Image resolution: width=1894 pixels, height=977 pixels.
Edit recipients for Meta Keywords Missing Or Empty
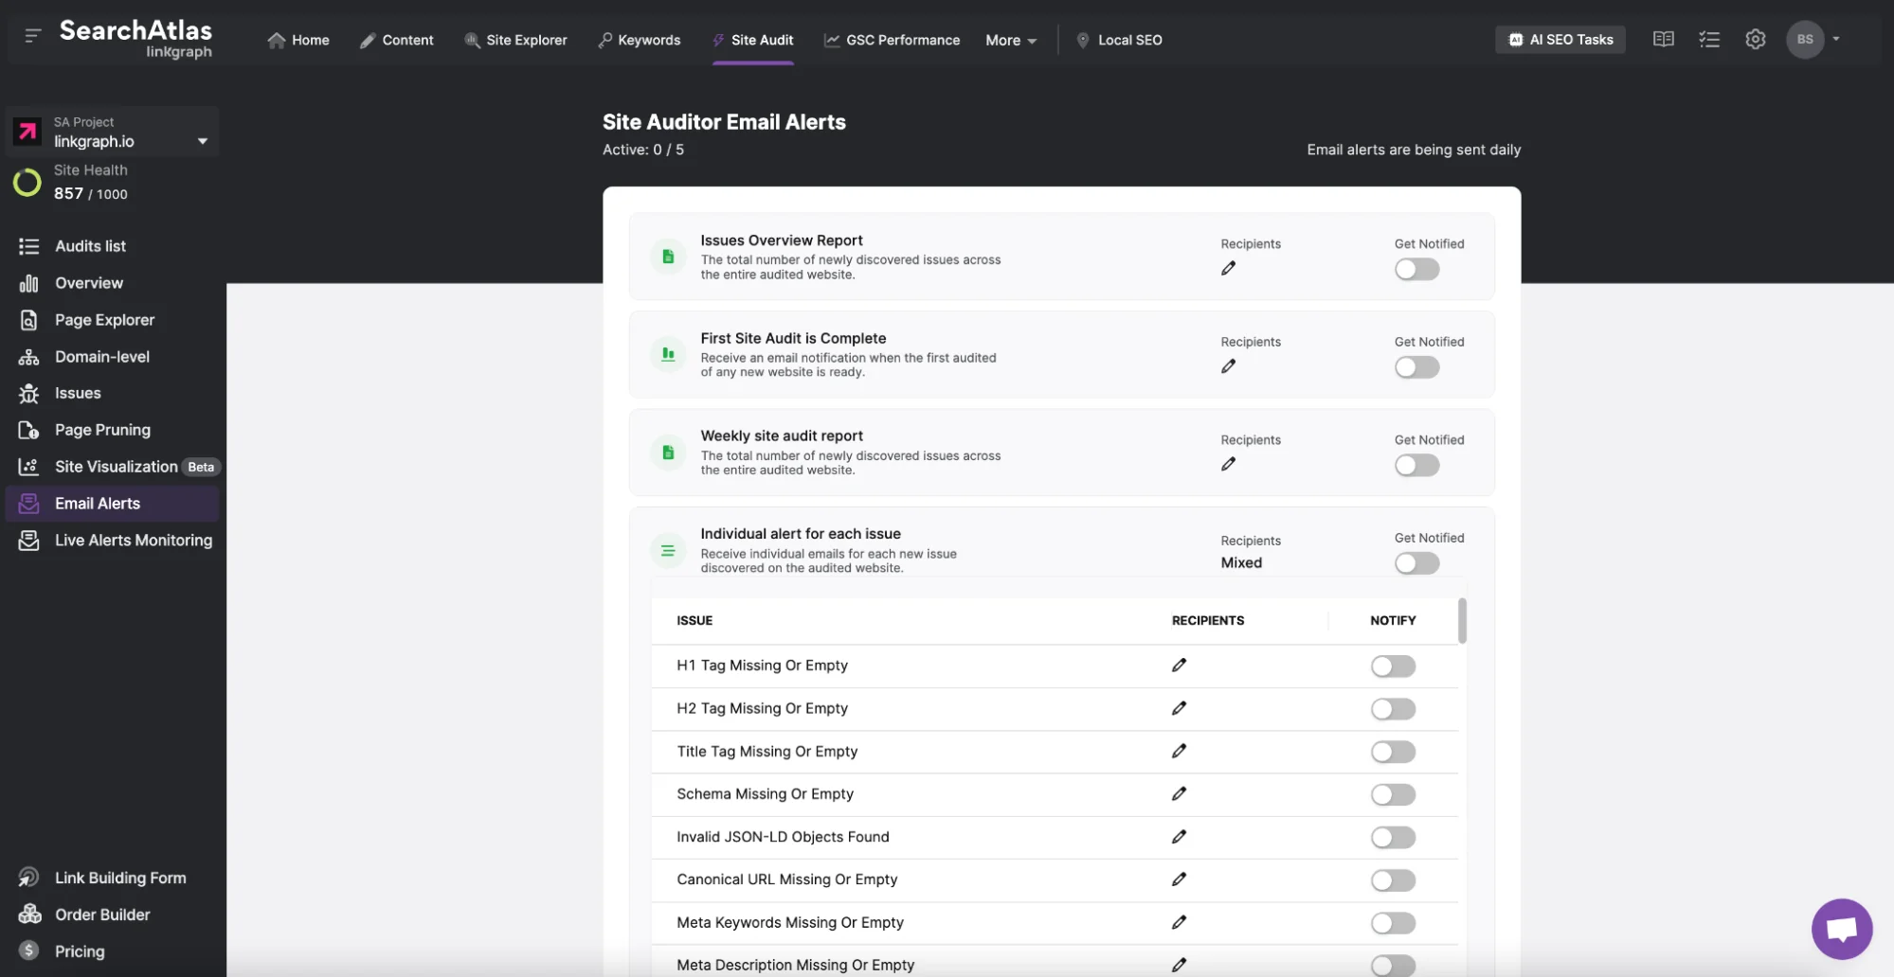click(x=1179, y=922)
